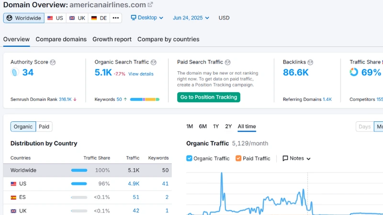Click the ES flag in country table
383x215 pixels.
[13, 197]
